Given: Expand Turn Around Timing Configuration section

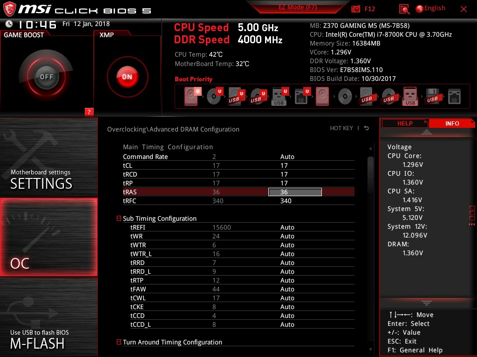Looking at the screenshot, I should (x=119, y=342).
